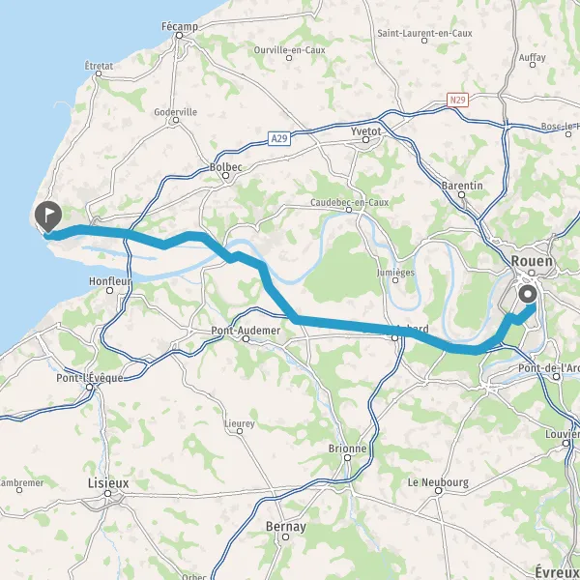The width and height of the screenshot is (580, 580).
Task: Click the N29 road shield
Action: point(457,100)
